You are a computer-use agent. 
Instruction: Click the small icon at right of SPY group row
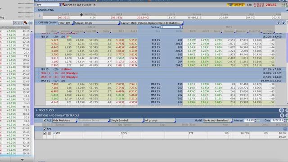tap(285, 129)
